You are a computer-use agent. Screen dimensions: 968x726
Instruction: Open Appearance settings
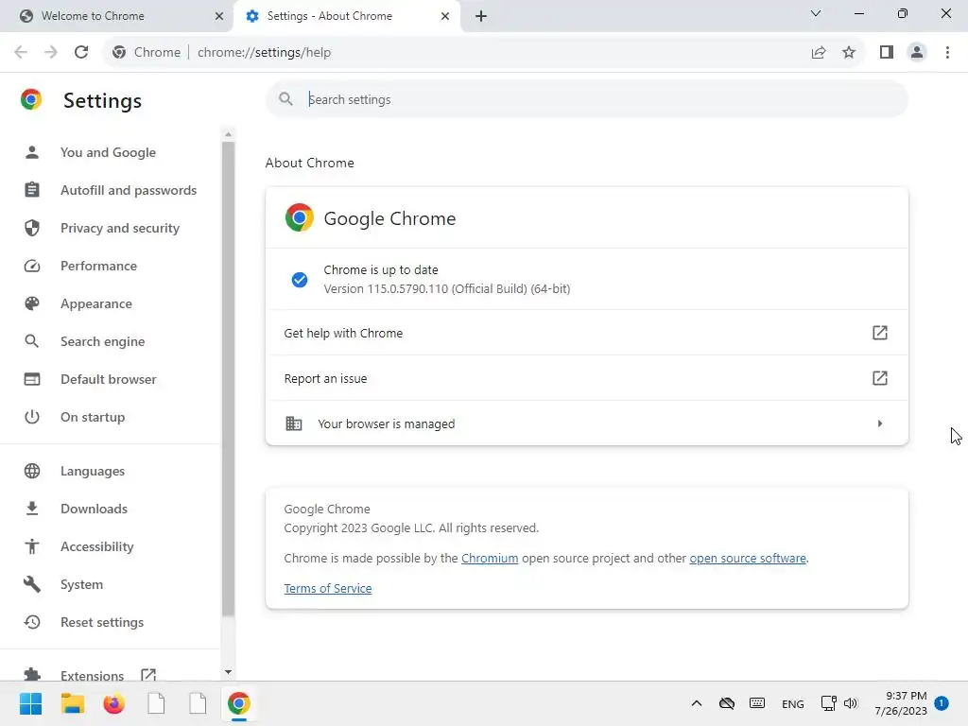coord(96,303)
